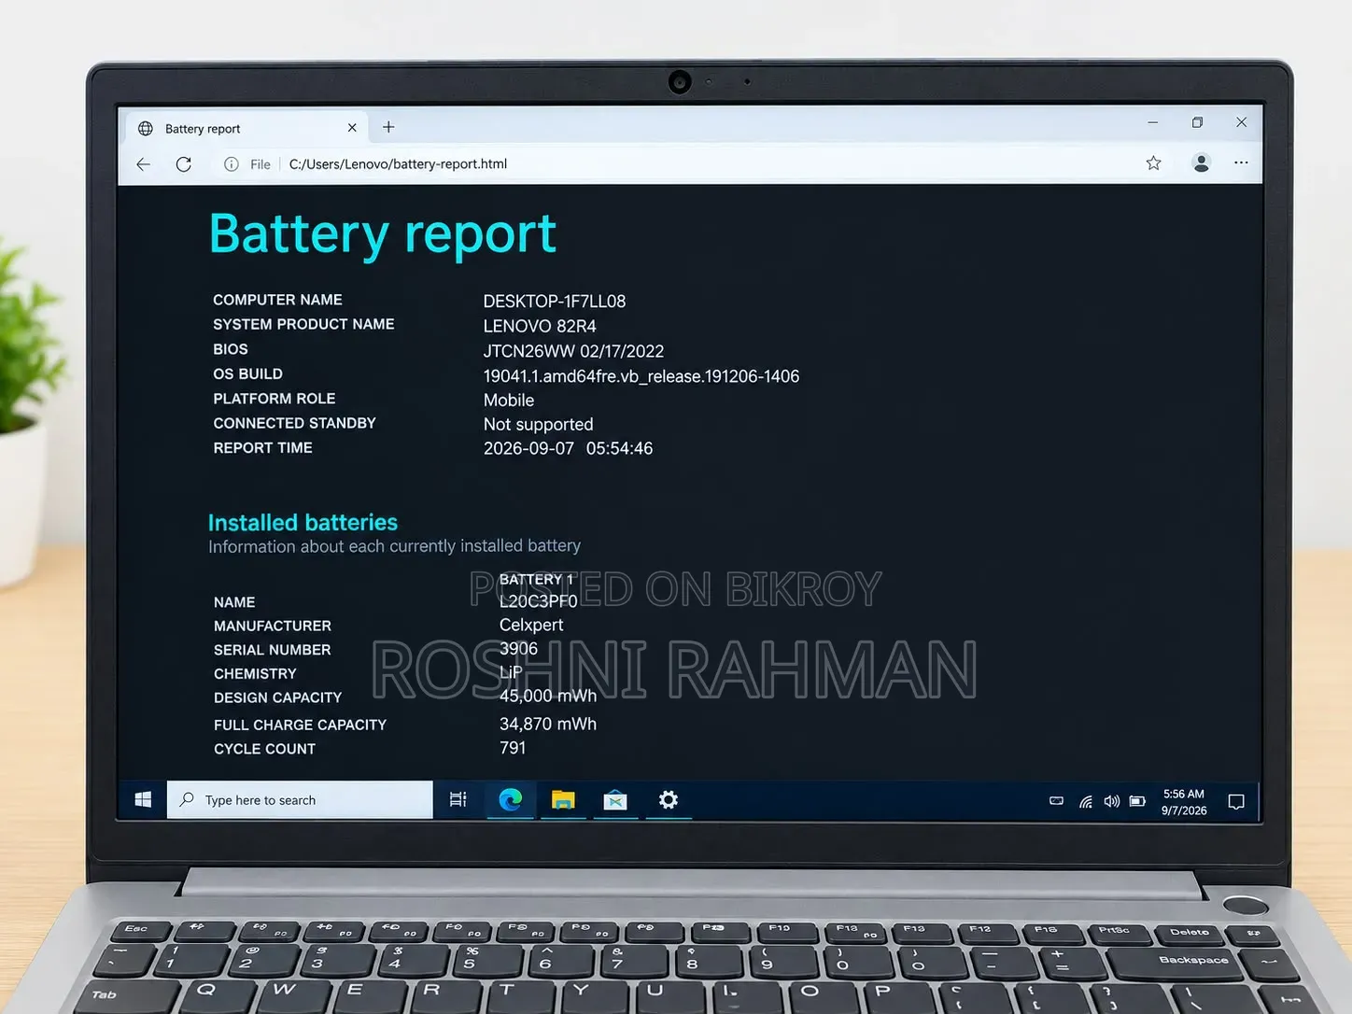Click the 'FULL CHARGE CAPACITY' label

pos(300,725)
